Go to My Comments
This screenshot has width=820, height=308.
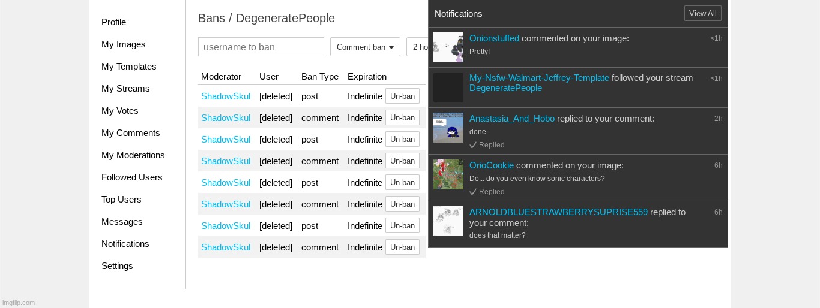tap(130, 133)
